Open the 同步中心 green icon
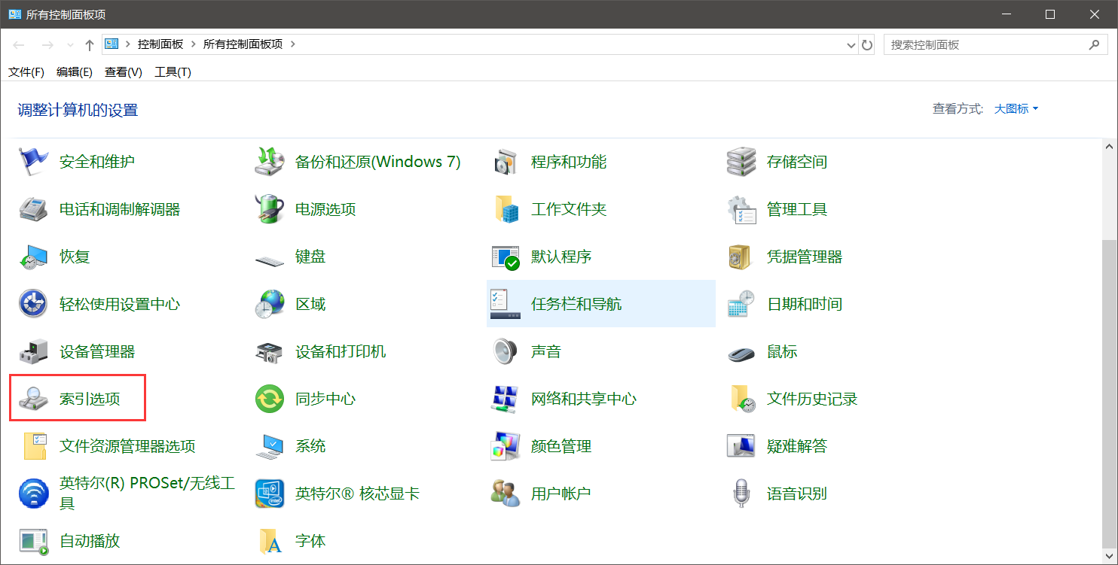 [270, 399]
